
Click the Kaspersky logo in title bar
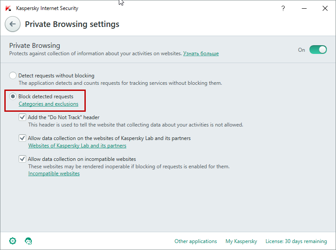click(8, 9)
